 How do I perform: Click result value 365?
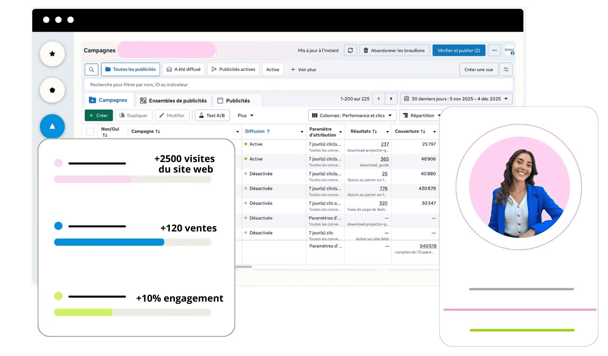(385, 159)
